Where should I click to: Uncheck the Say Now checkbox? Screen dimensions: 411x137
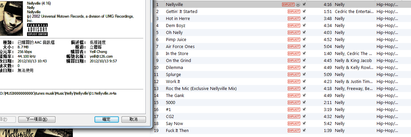(304, 123)
